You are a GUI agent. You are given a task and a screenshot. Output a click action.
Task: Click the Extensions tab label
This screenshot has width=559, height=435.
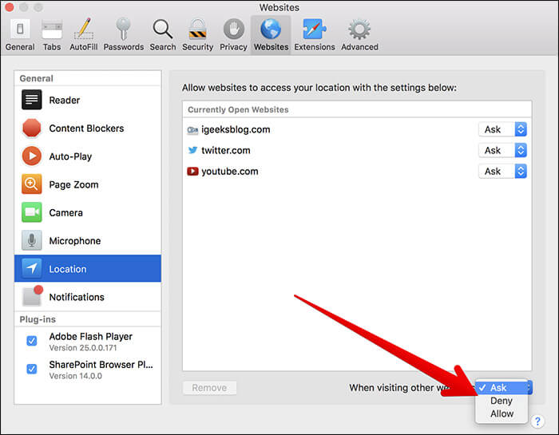coord(315,47)
